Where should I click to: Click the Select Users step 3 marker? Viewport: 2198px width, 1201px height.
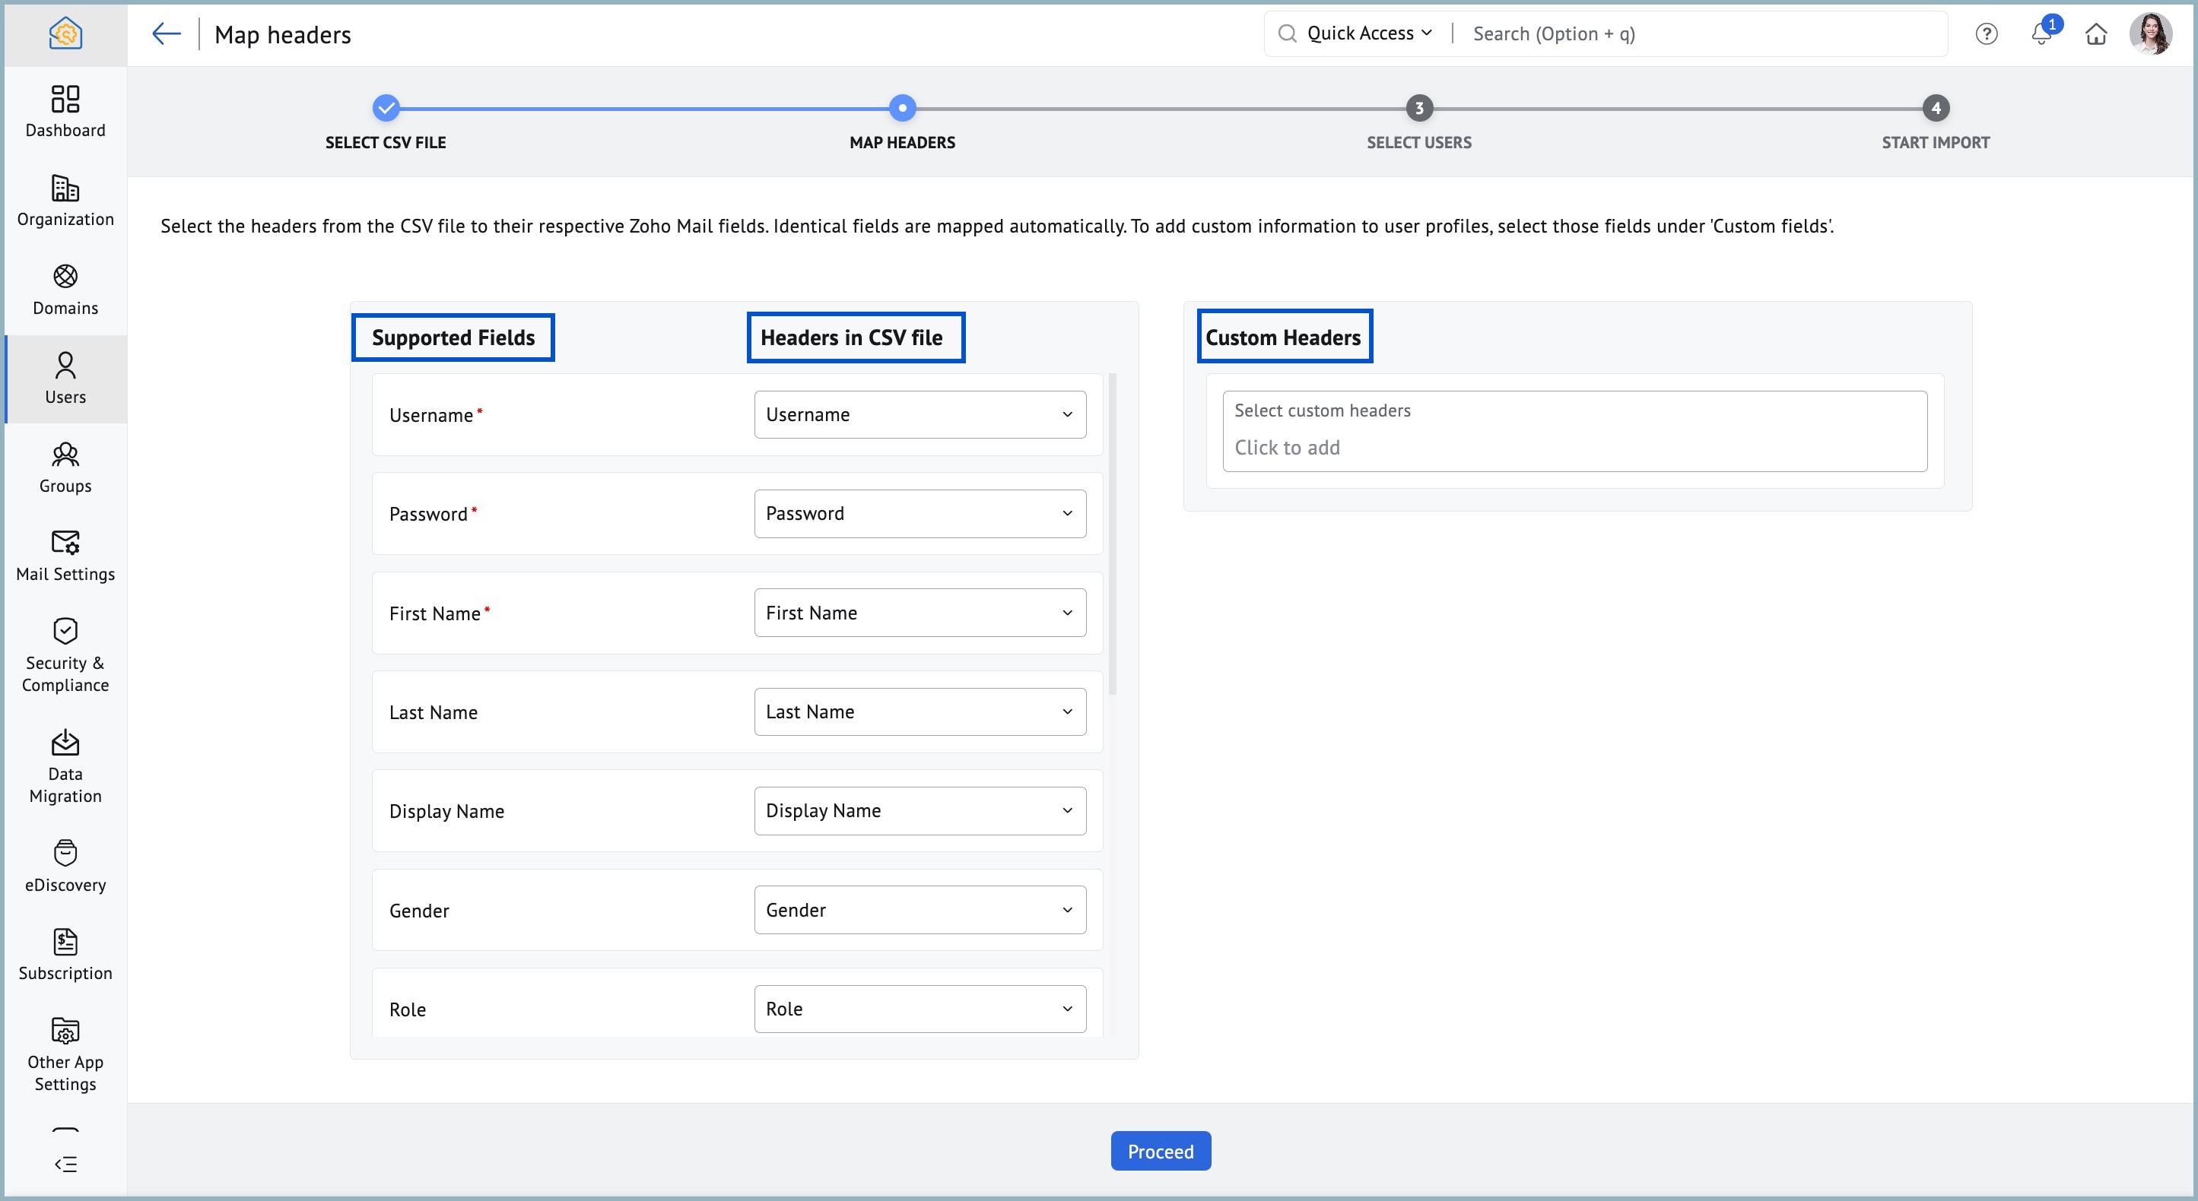(1420, 109)
